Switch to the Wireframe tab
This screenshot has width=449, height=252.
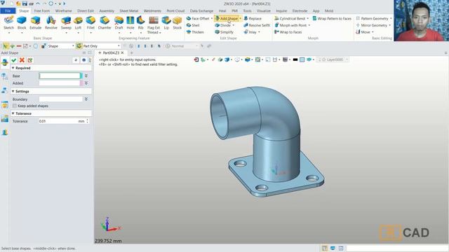click(x=64, y=11)
